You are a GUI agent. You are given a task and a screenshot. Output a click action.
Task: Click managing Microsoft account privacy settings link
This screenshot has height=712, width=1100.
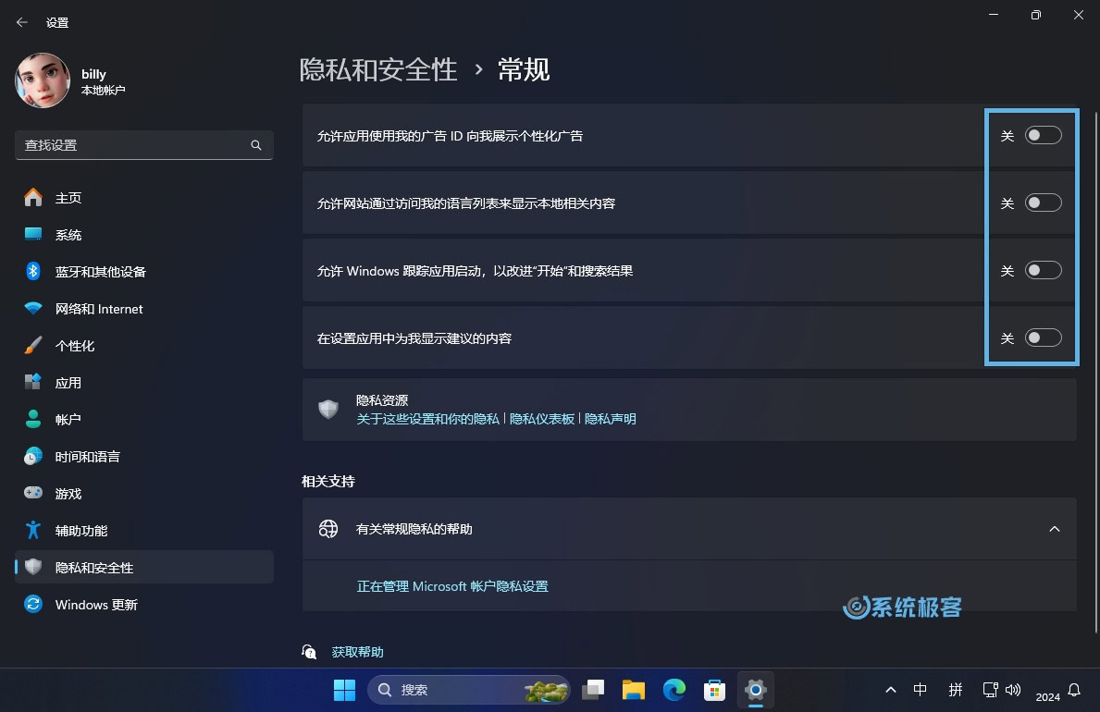(452, 586)
